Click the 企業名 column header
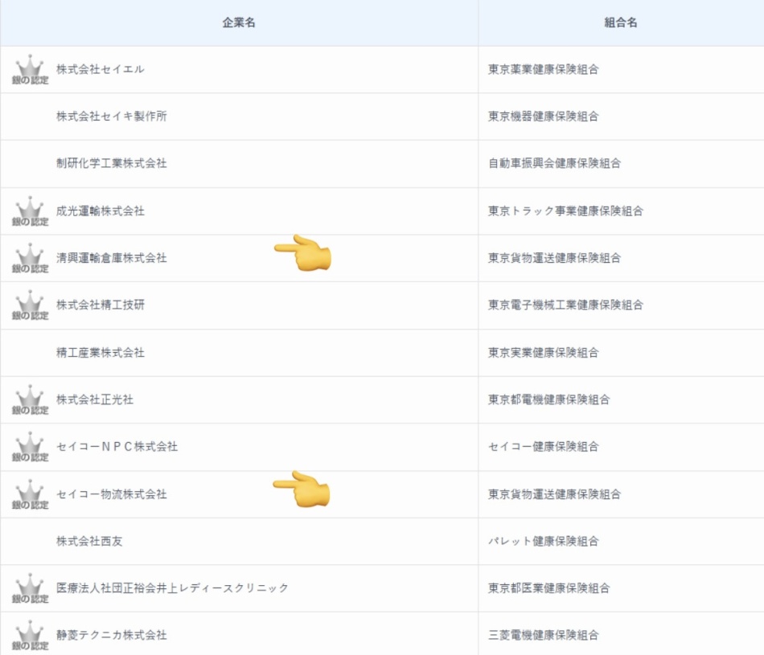This screenshot has height=655, width=764. (239, 23)
